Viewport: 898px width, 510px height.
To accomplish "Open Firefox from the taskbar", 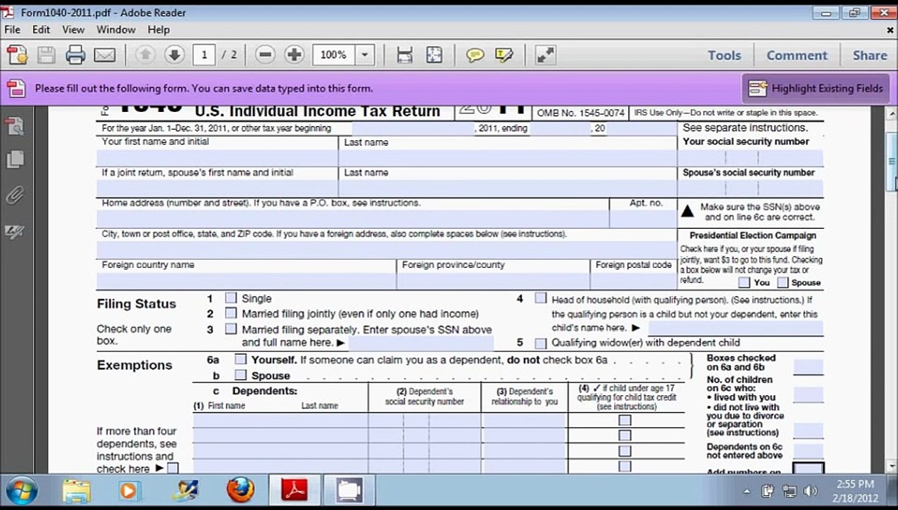I will (x=240, y=490).
